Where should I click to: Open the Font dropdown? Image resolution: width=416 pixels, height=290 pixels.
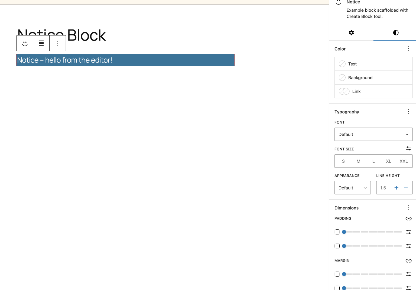click(x=373, y=134)
